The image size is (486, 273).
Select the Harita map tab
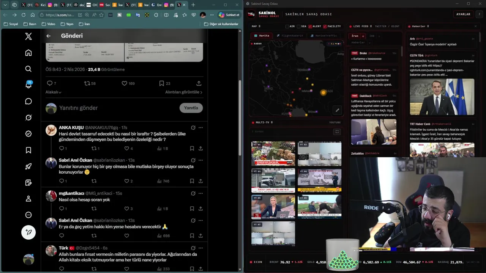(x=262, y=36)
